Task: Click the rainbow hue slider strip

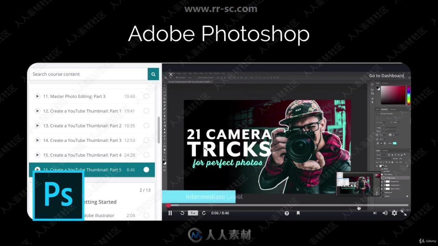Action: coord(408,95)
